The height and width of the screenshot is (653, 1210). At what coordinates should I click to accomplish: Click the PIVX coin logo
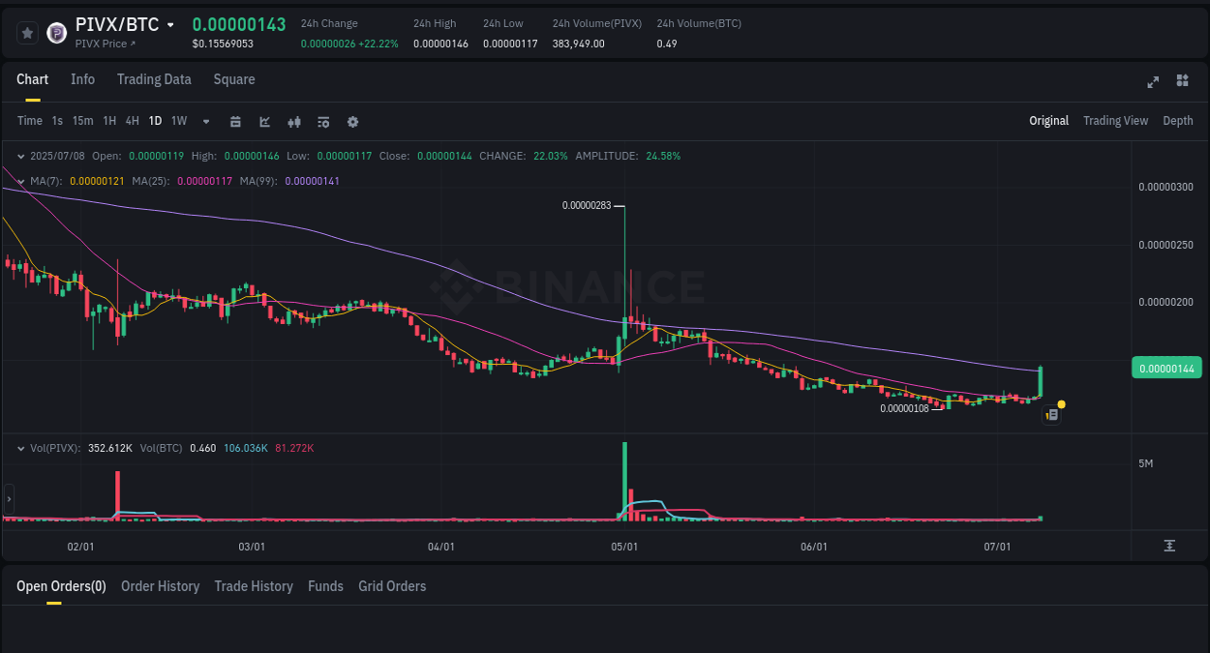pos(56,32)
